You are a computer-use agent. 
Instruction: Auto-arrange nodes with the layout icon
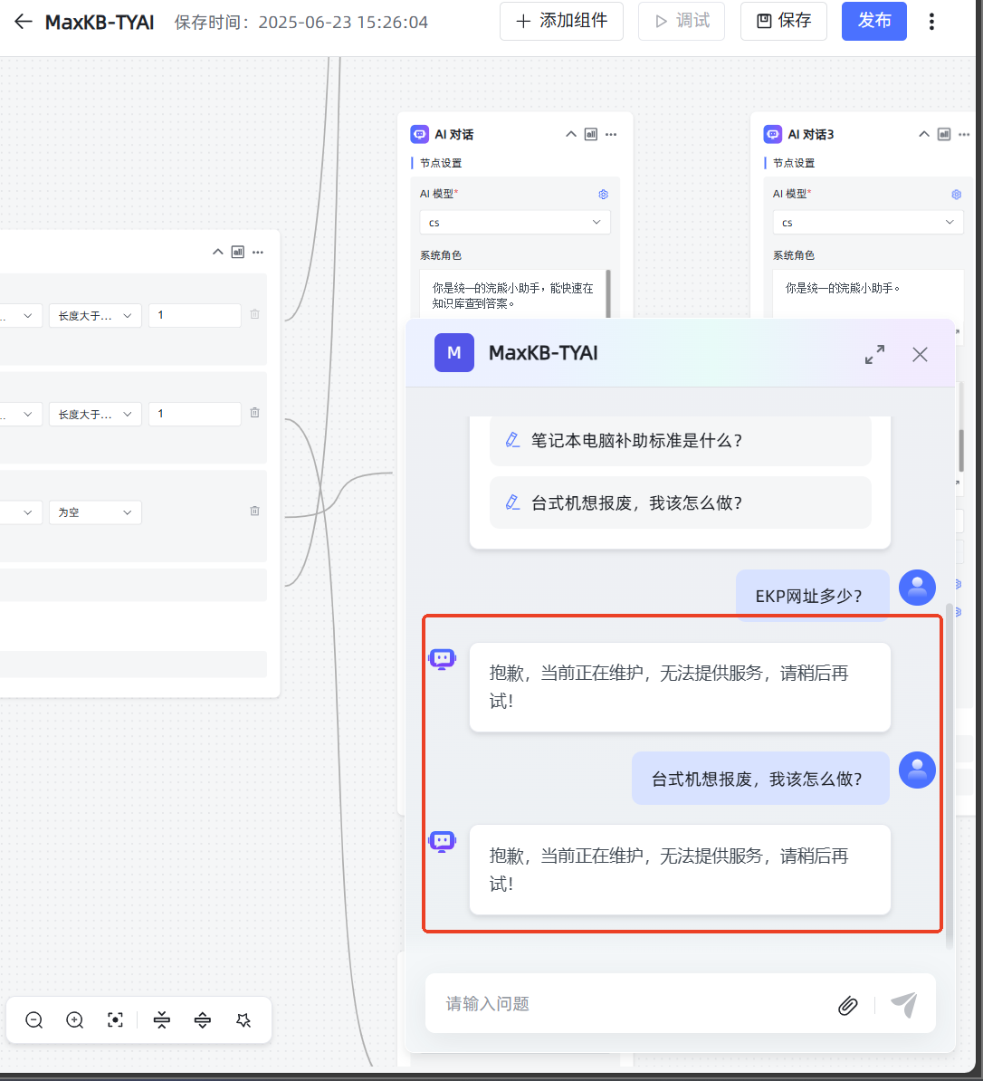click(x=243, y=1019)
